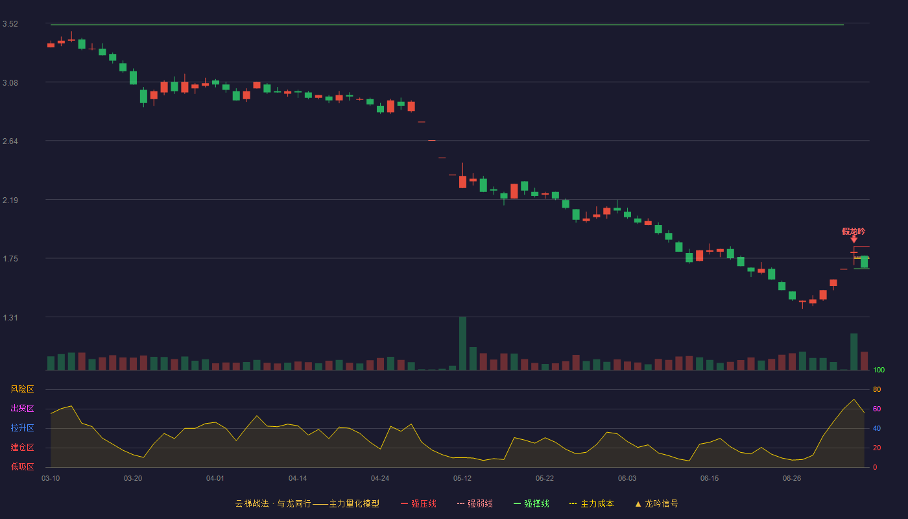
Task: Click the 假龙吟 signal label
Action: (x=854, y=231)
